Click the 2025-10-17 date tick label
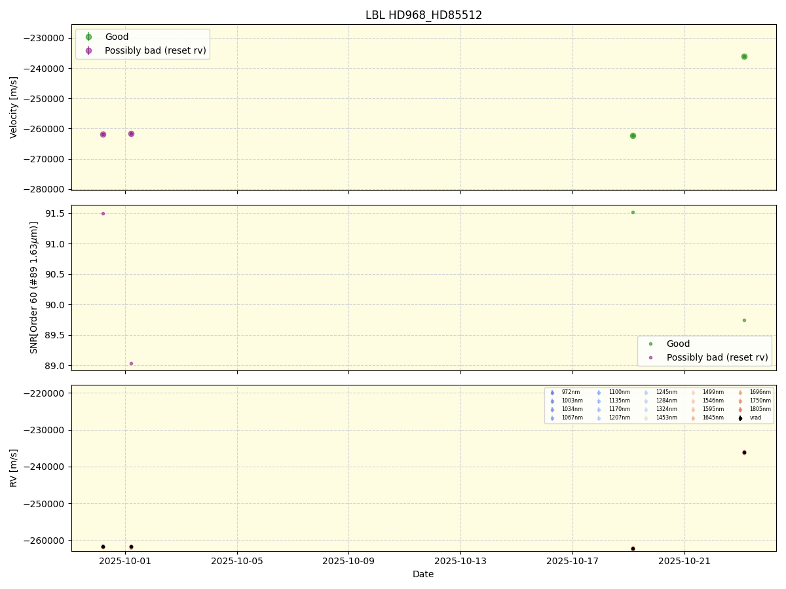 (x=572, y=561)
